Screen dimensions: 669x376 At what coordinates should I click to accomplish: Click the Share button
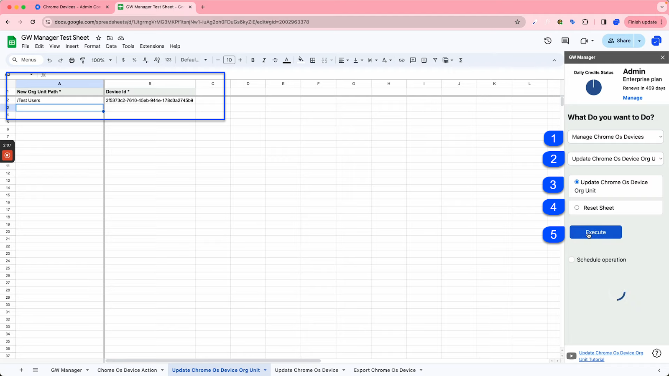tap(619, 41)
